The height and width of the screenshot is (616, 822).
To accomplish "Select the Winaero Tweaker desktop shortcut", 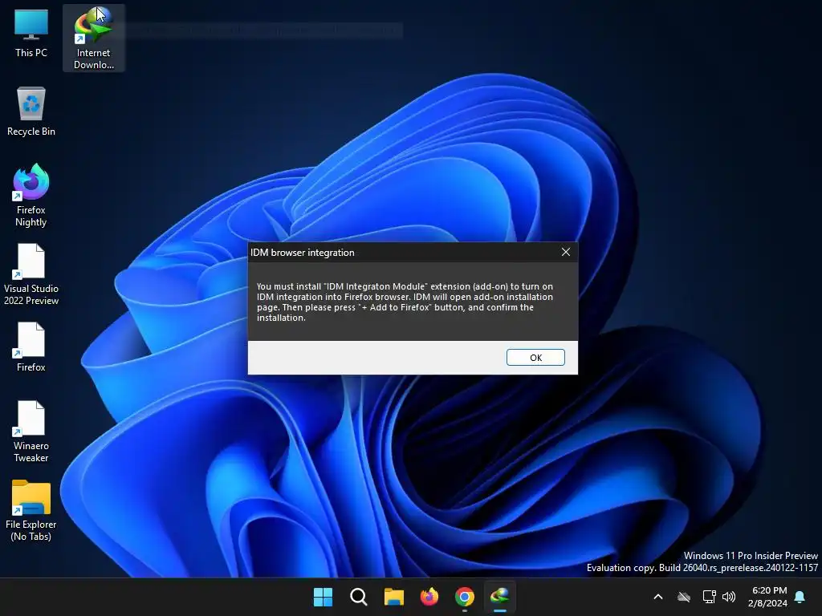I will point(31,432).
